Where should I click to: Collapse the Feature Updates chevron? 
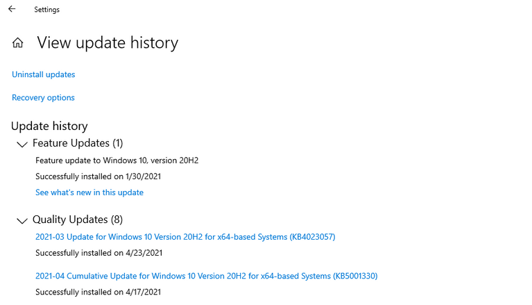[x=22, y=145]
